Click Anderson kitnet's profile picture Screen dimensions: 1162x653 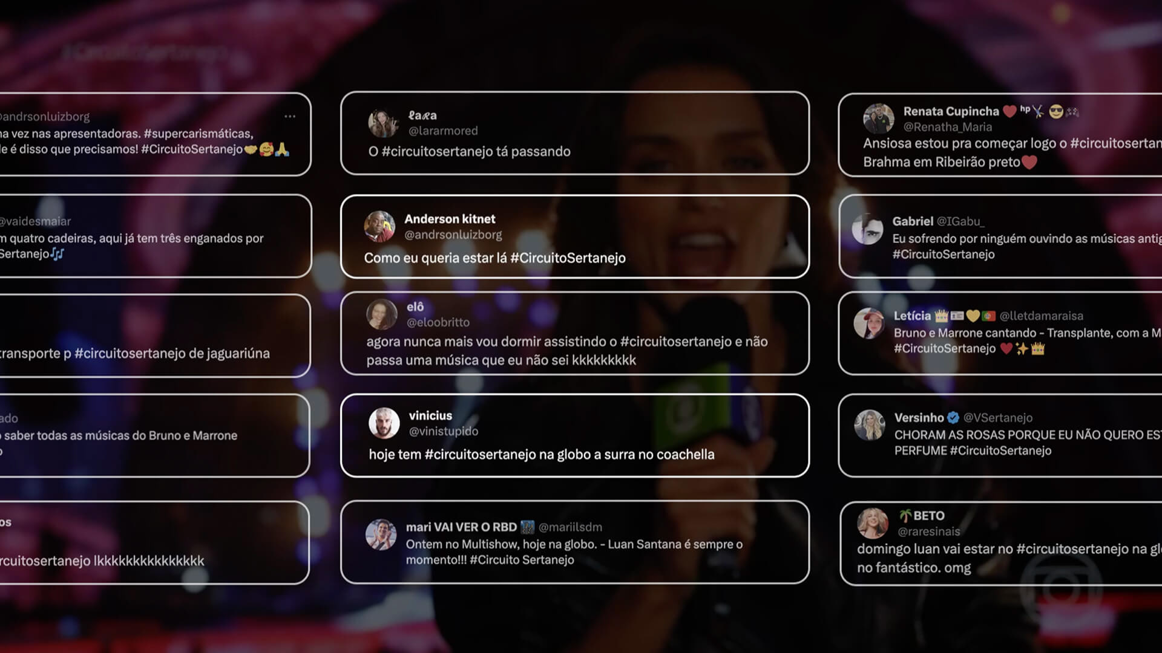click(x=379, y=226)
